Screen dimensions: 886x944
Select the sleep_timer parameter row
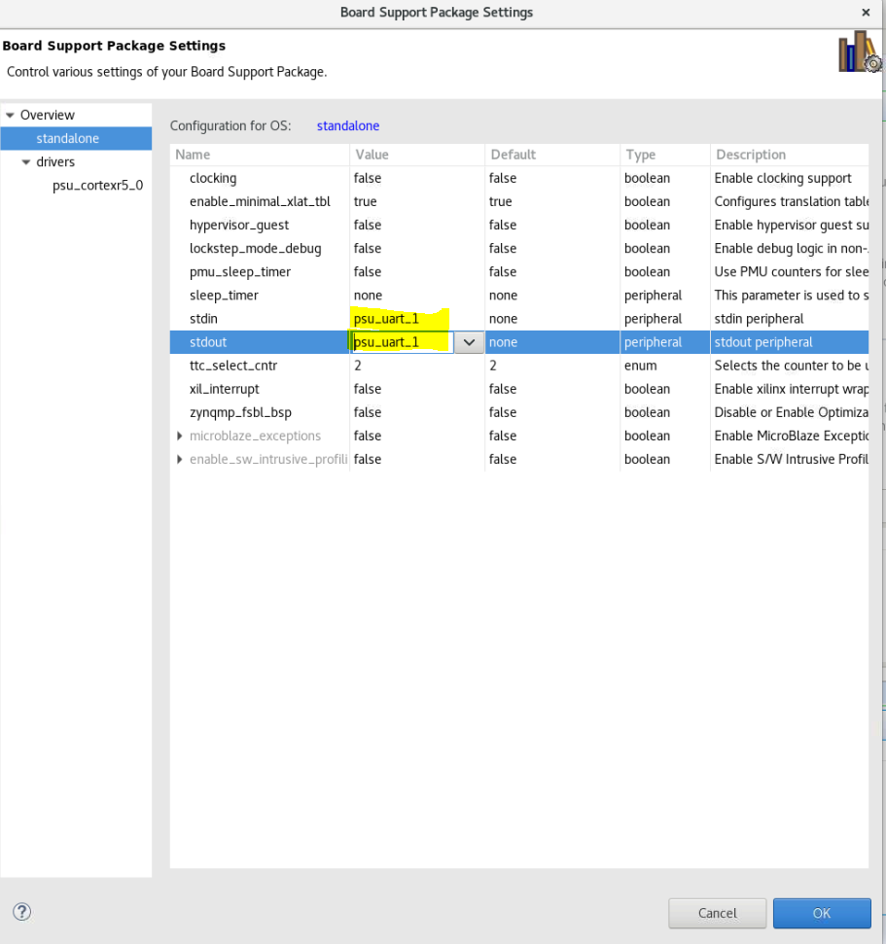pyautogui.click(x=224, y=296)
